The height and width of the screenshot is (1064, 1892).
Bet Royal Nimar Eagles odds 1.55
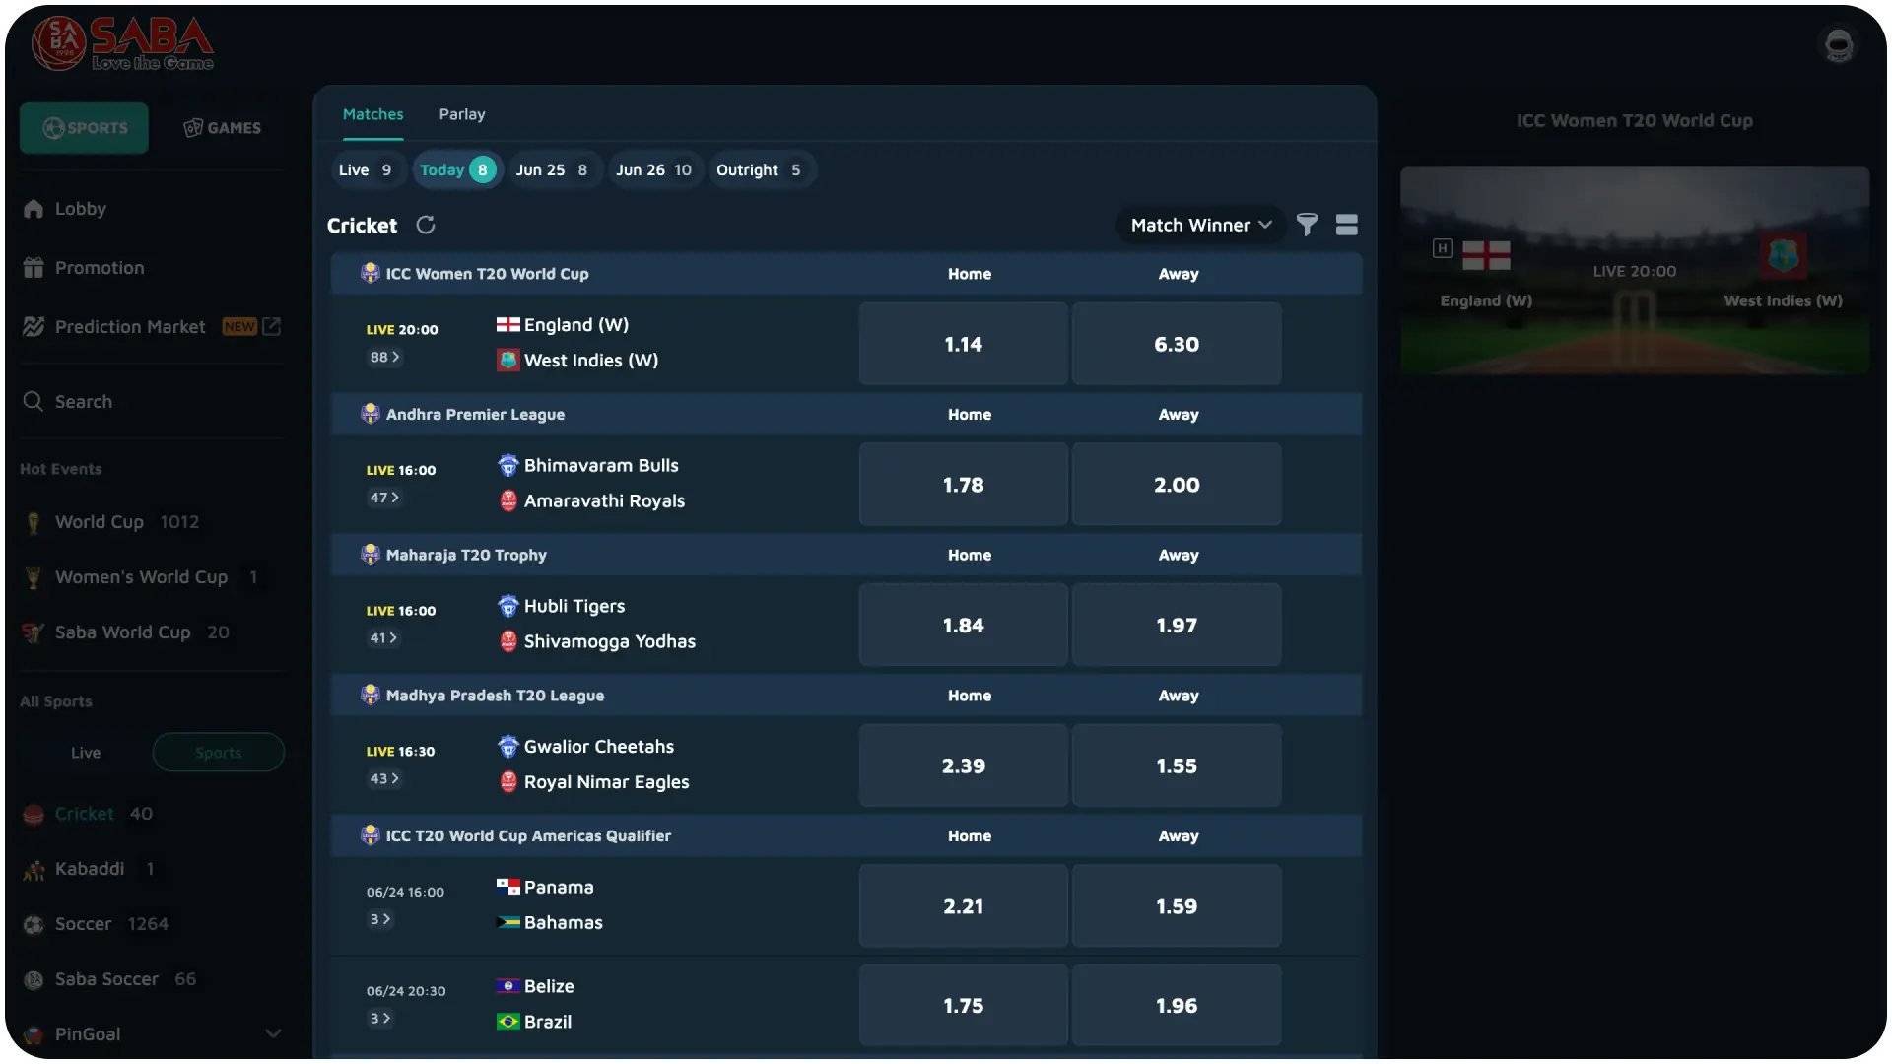(x=1177, y=765)
